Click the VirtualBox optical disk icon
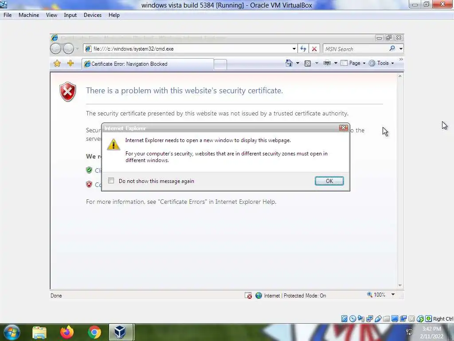454x341 pixels. [352, 319]
